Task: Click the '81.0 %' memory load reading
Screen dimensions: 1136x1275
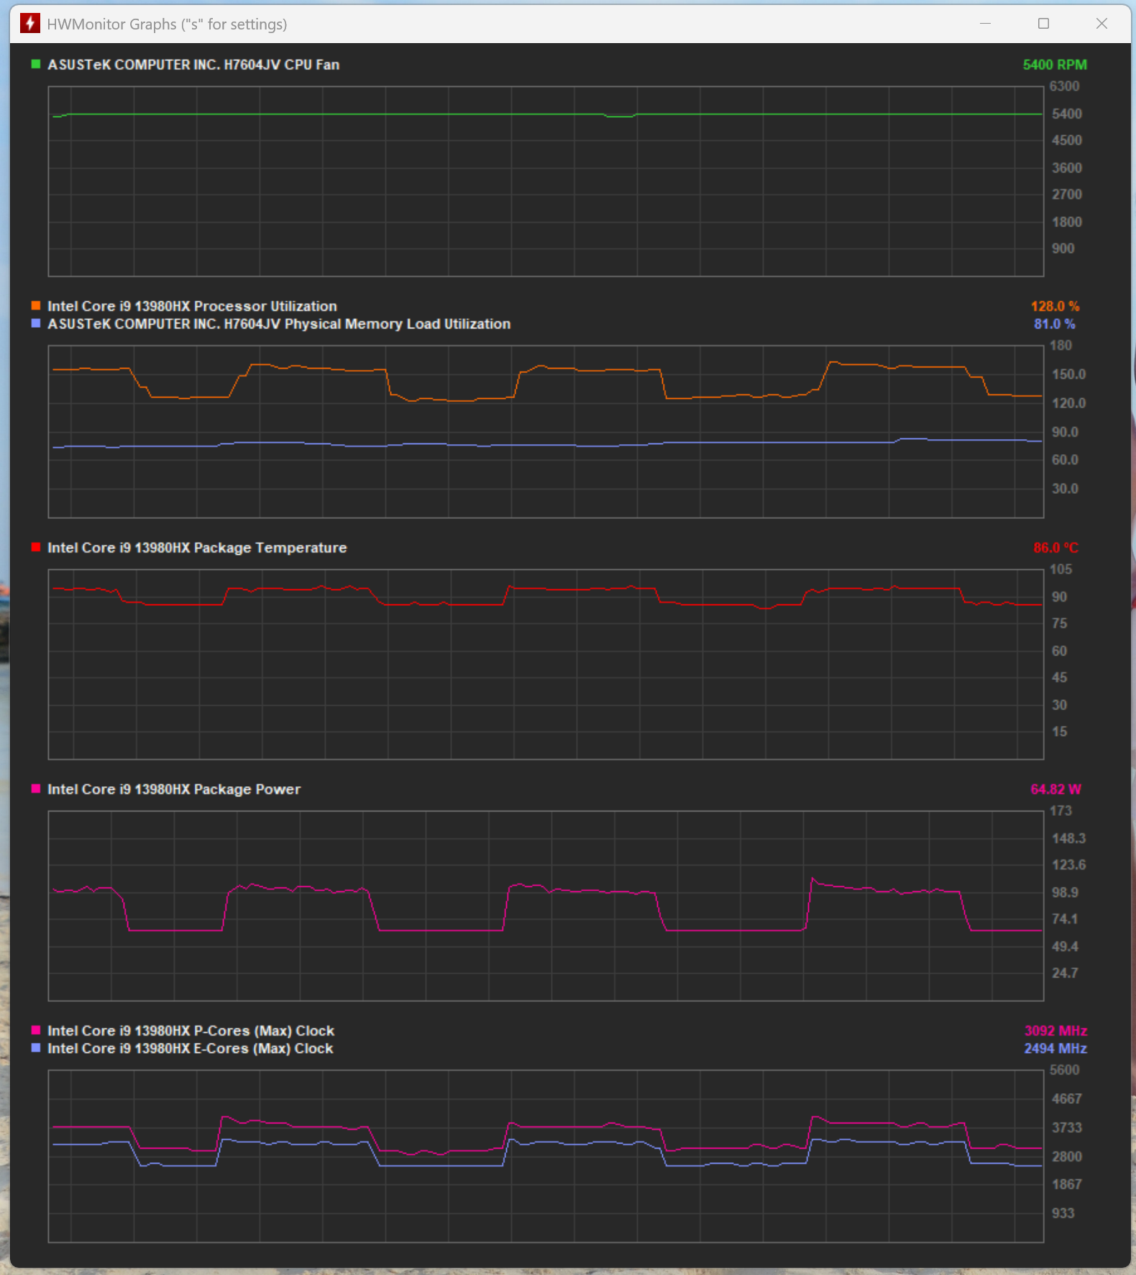Action: [1055, 324]
